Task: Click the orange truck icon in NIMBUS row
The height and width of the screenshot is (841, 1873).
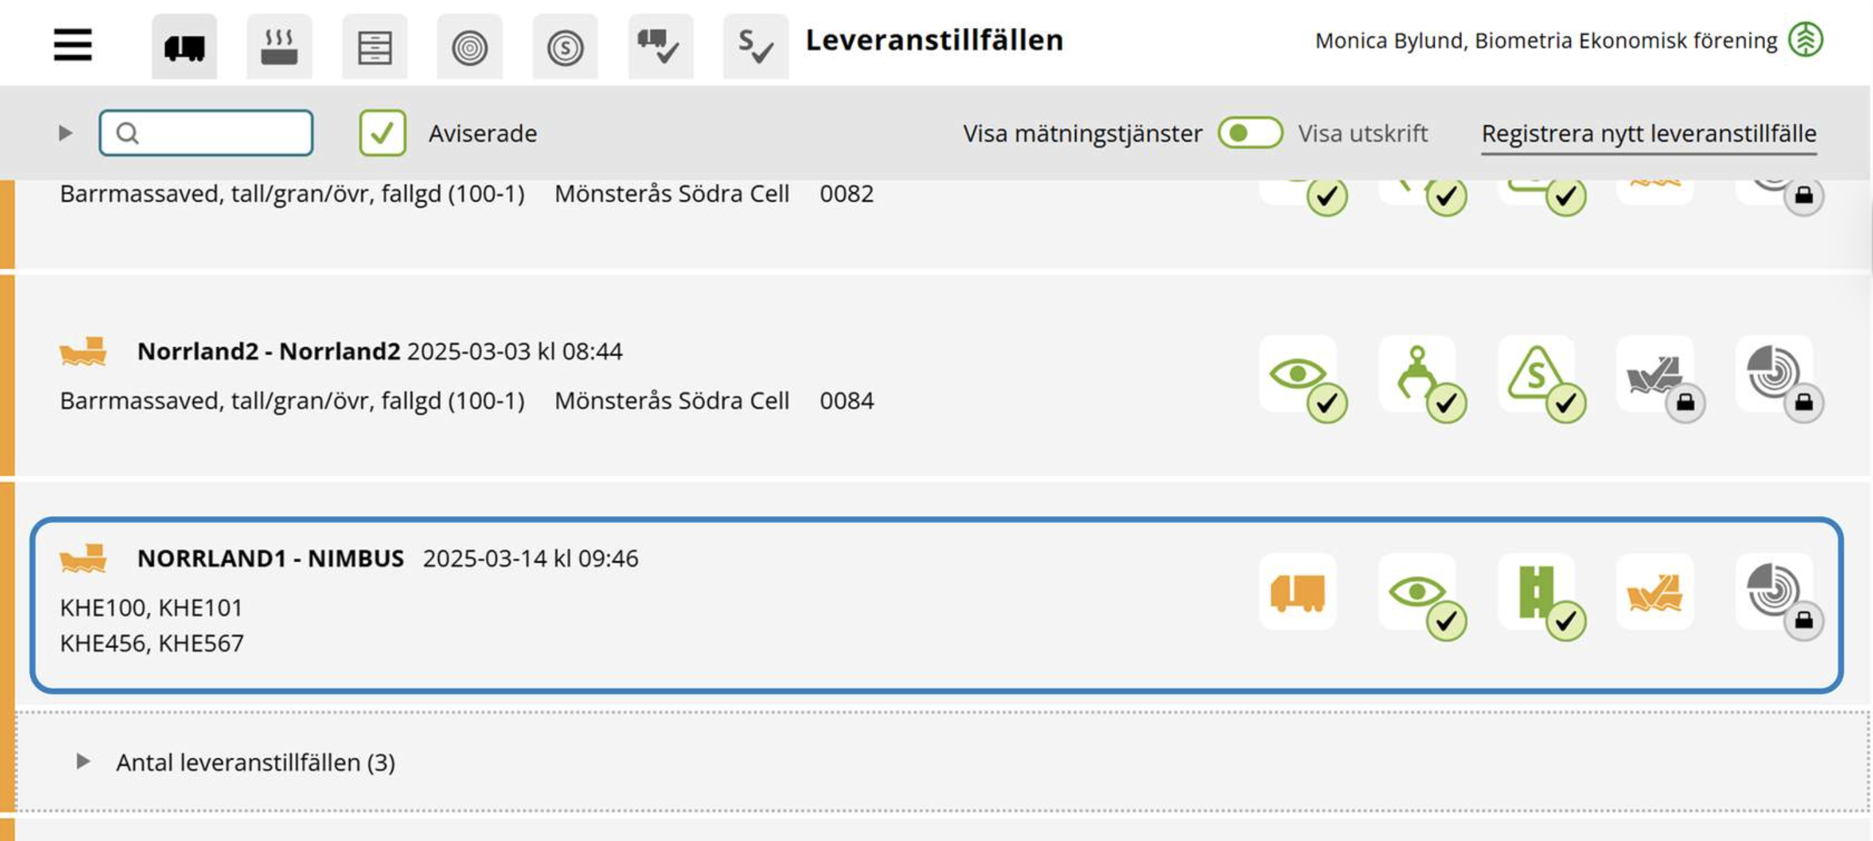Action: click(x=1298, y=591)
